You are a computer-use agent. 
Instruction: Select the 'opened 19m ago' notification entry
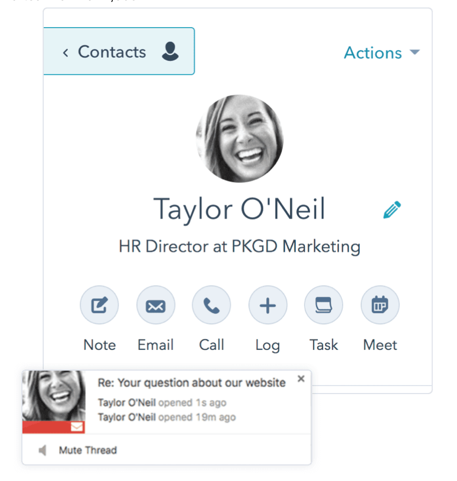pos(167,417)
